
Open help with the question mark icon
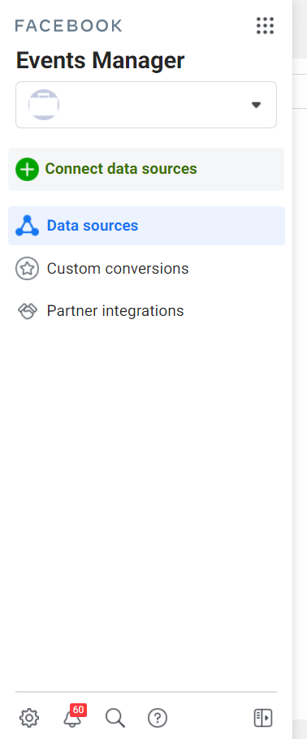click(x=158, y=718)
